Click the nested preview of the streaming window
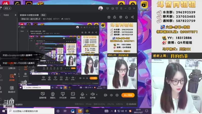202x114 pixels. [x=59, y=55]
